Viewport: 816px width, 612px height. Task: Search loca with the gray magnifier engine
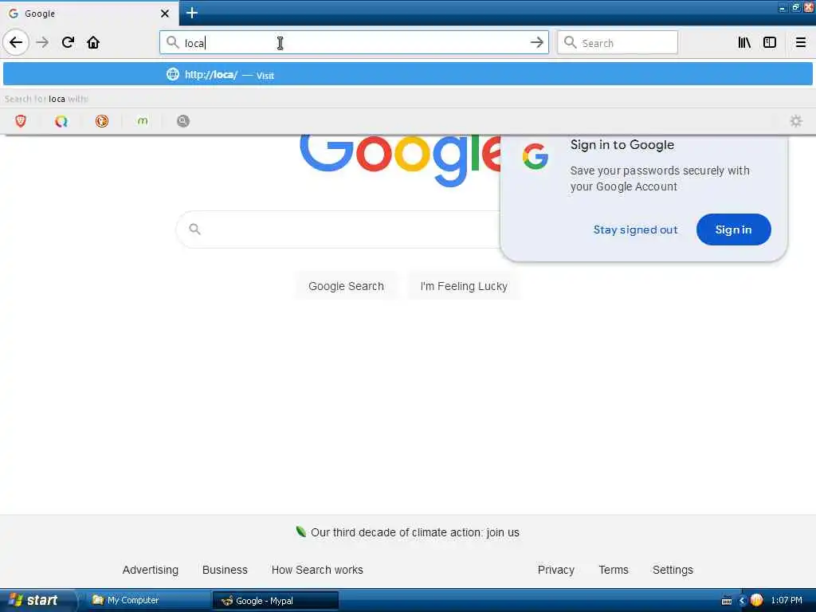click(x=183, y=121)
